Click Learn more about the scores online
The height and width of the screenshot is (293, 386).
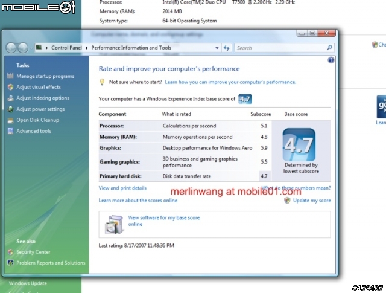click(x=138, y=200)
